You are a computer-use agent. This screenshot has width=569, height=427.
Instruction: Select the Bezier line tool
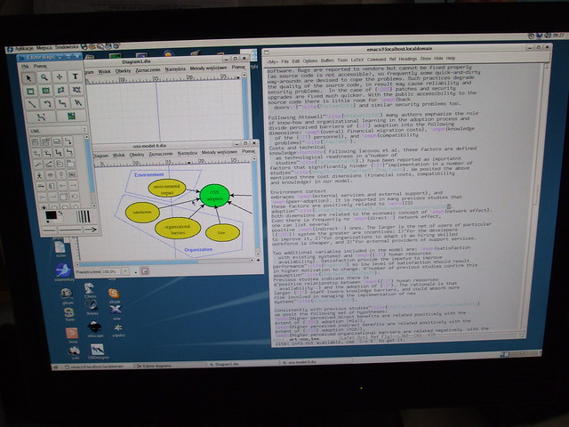pos(41,117)
